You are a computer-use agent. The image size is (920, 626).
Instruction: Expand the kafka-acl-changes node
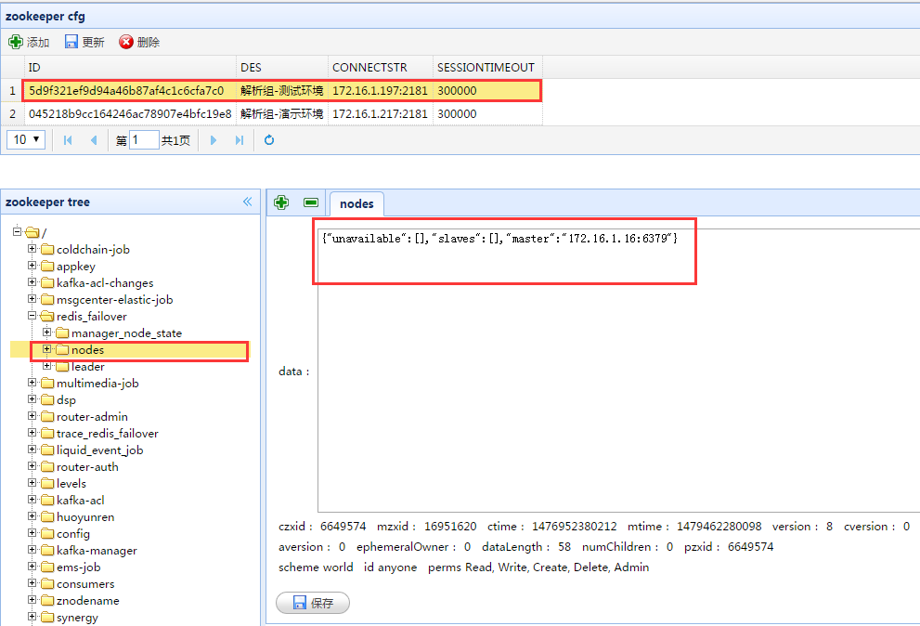(32, 281)
